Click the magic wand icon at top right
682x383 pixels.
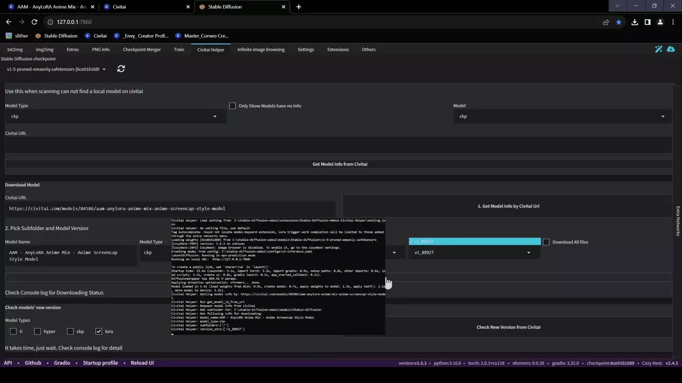(659, 49)
